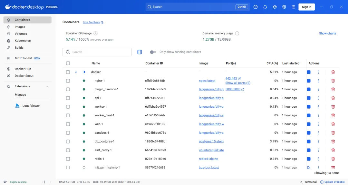The width and height of the screenshot is (348, 185).
Task: Open Docker Hub from sidebar
Action: point(27,69)
